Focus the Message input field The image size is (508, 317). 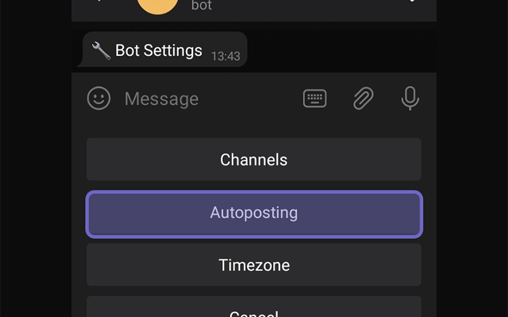[208, 98]
